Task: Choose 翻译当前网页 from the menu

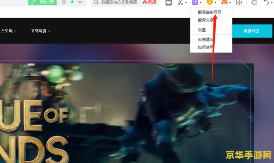Action: [209, 12]
